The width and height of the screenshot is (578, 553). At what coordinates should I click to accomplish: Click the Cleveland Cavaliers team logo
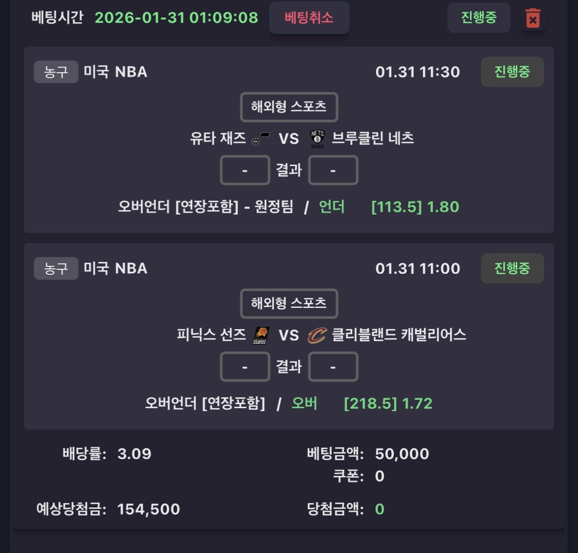click(317, 336)
